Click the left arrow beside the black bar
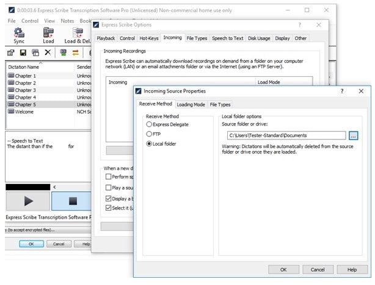Screen dimensions: 375x285 click(x=54, y=187)
